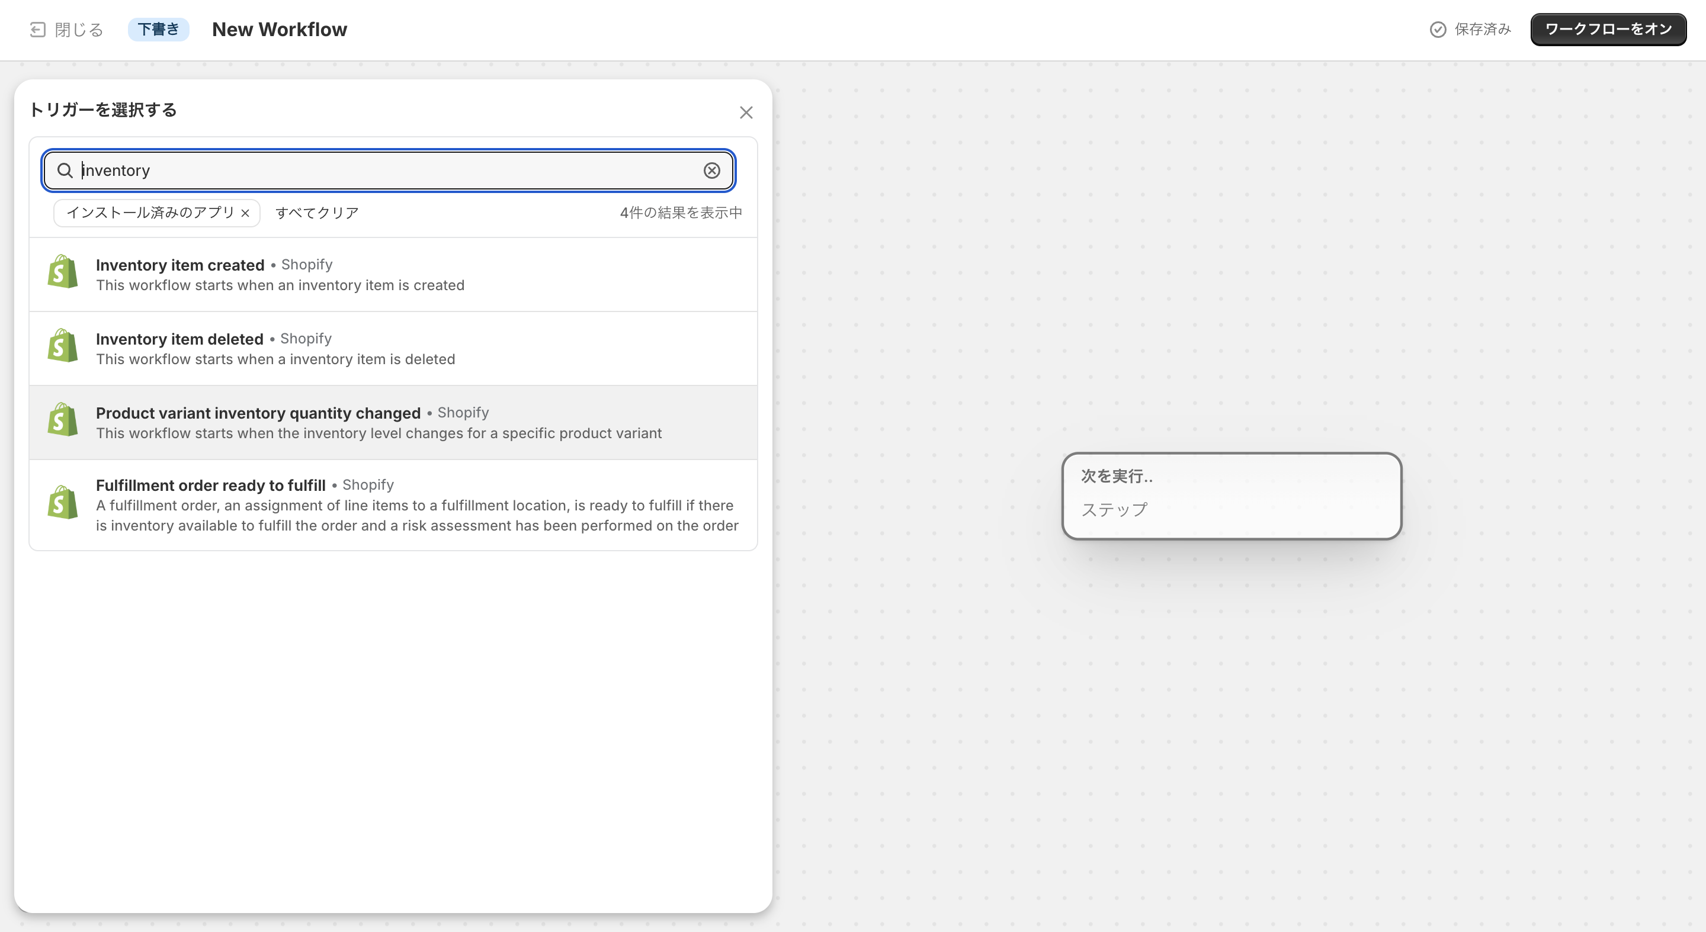Clear the search box with the circled X icon

pos(712,170)
